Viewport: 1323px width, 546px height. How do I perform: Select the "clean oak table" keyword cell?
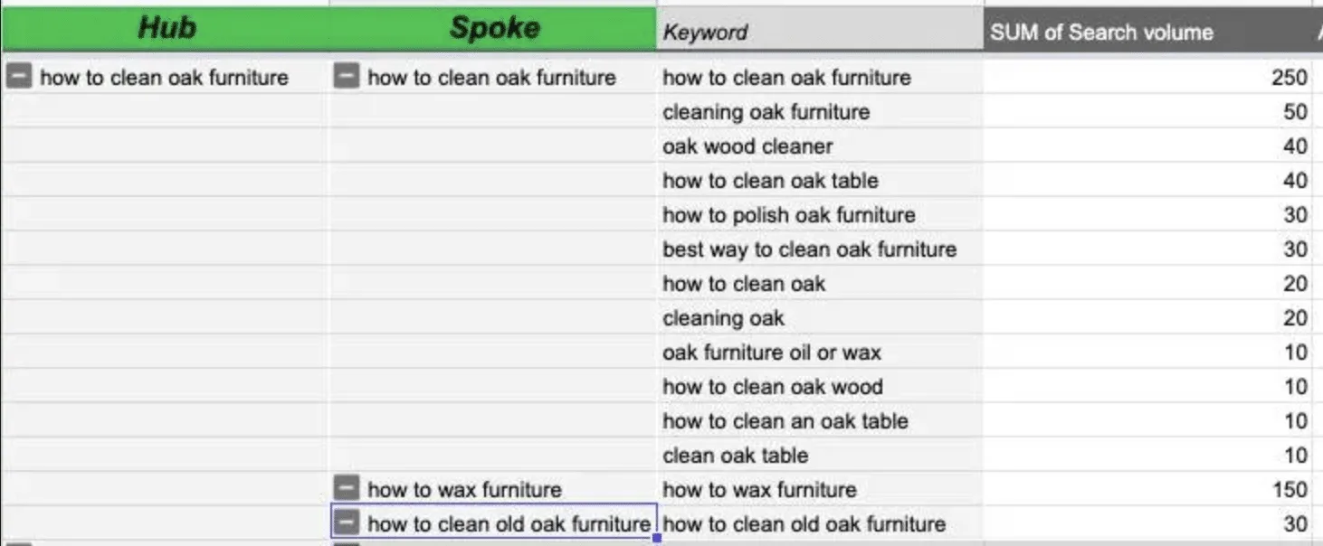pyautogui.click(x=820, y=456)
